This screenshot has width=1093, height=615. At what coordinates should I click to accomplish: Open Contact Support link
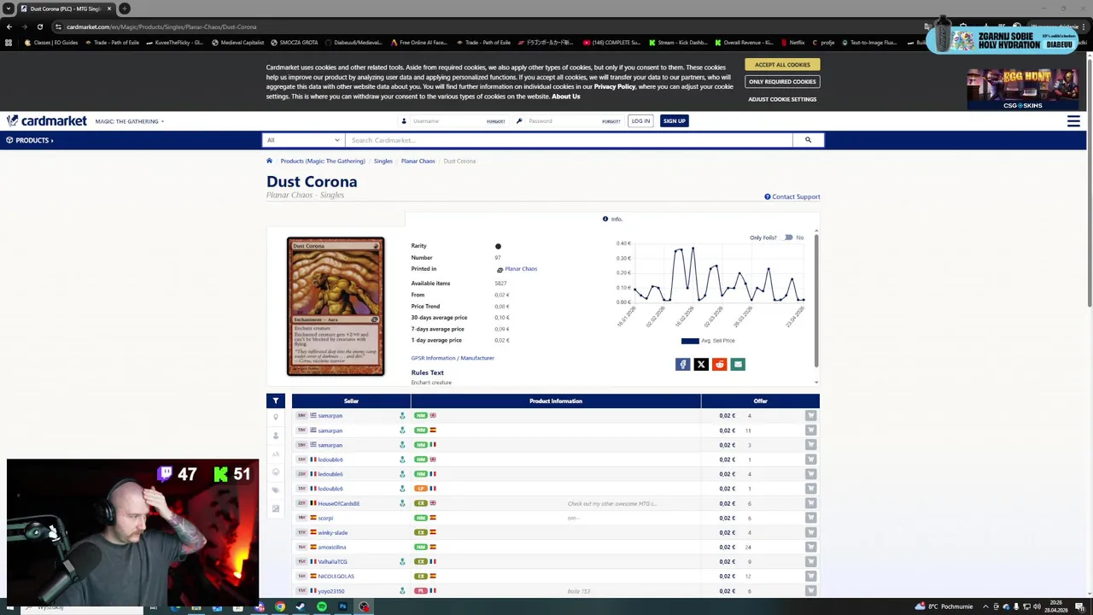(x=792, y=196)
